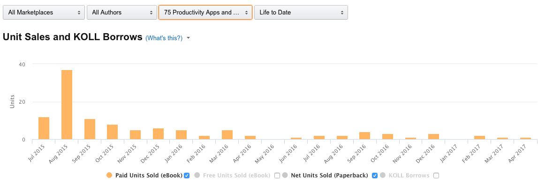Click the Paid Units Sold (eBook) legend label

click(x=149, y=176)
